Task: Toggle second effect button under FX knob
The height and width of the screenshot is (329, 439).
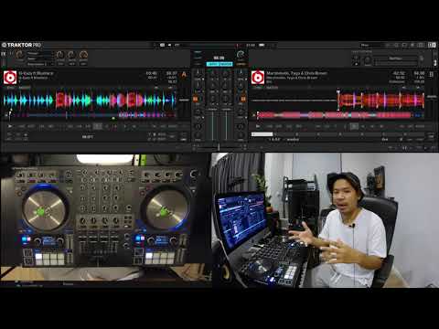Action: (x=71, y=64)
